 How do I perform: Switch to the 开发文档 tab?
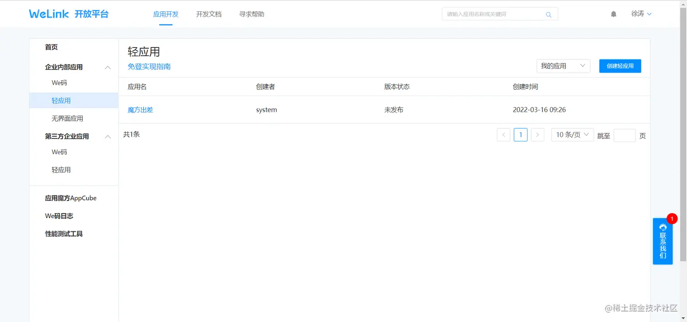tap(209, 14)
